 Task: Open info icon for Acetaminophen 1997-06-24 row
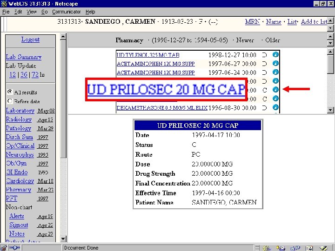click(275, 72)
